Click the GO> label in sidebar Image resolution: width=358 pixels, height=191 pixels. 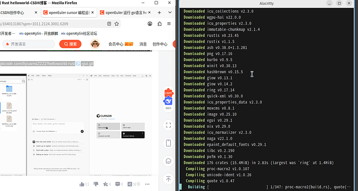pos(168,108)
